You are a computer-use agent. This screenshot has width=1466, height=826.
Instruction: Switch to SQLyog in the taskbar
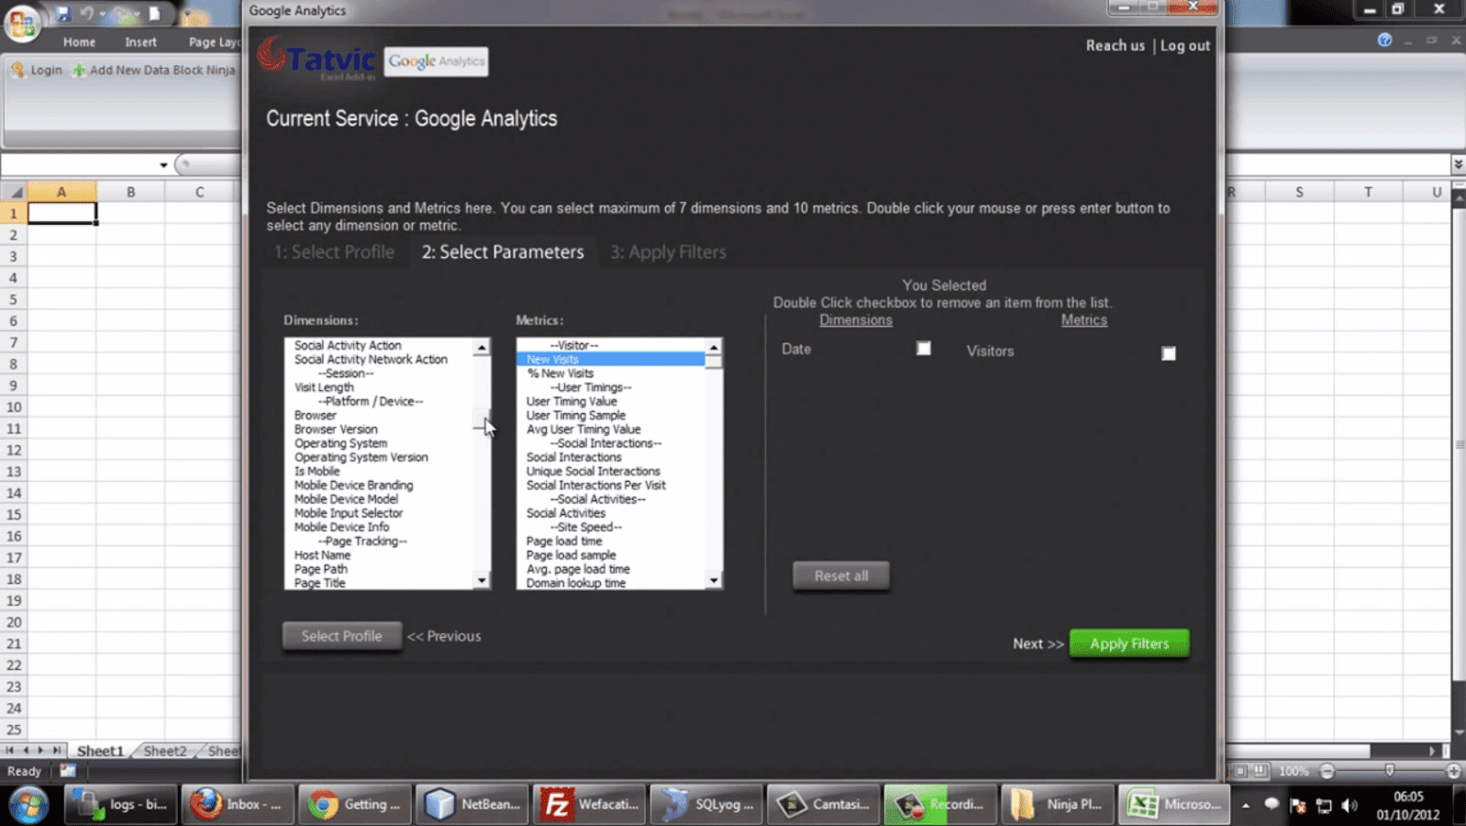pos(706,805)
